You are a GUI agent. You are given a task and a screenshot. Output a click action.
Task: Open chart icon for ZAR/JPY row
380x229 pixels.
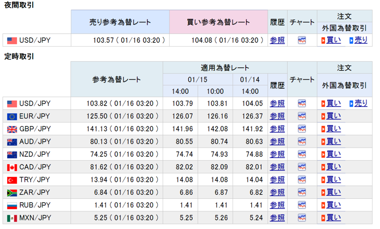click(302, 193)
